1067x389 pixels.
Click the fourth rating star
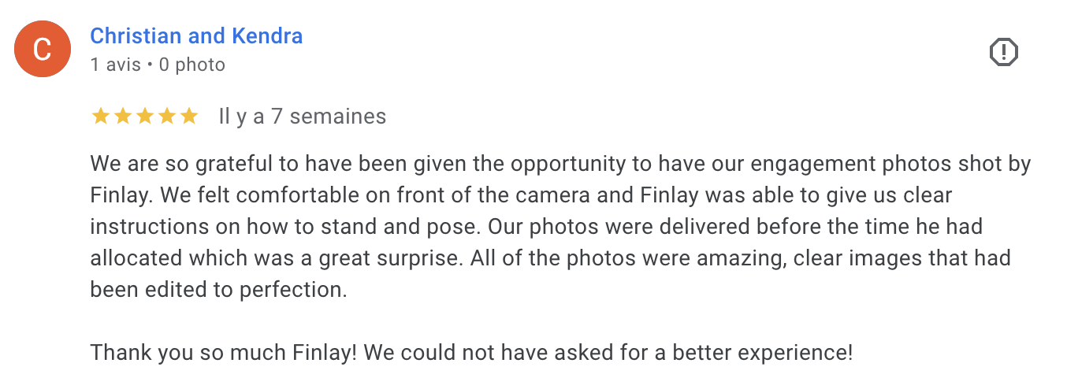point(166,117)
